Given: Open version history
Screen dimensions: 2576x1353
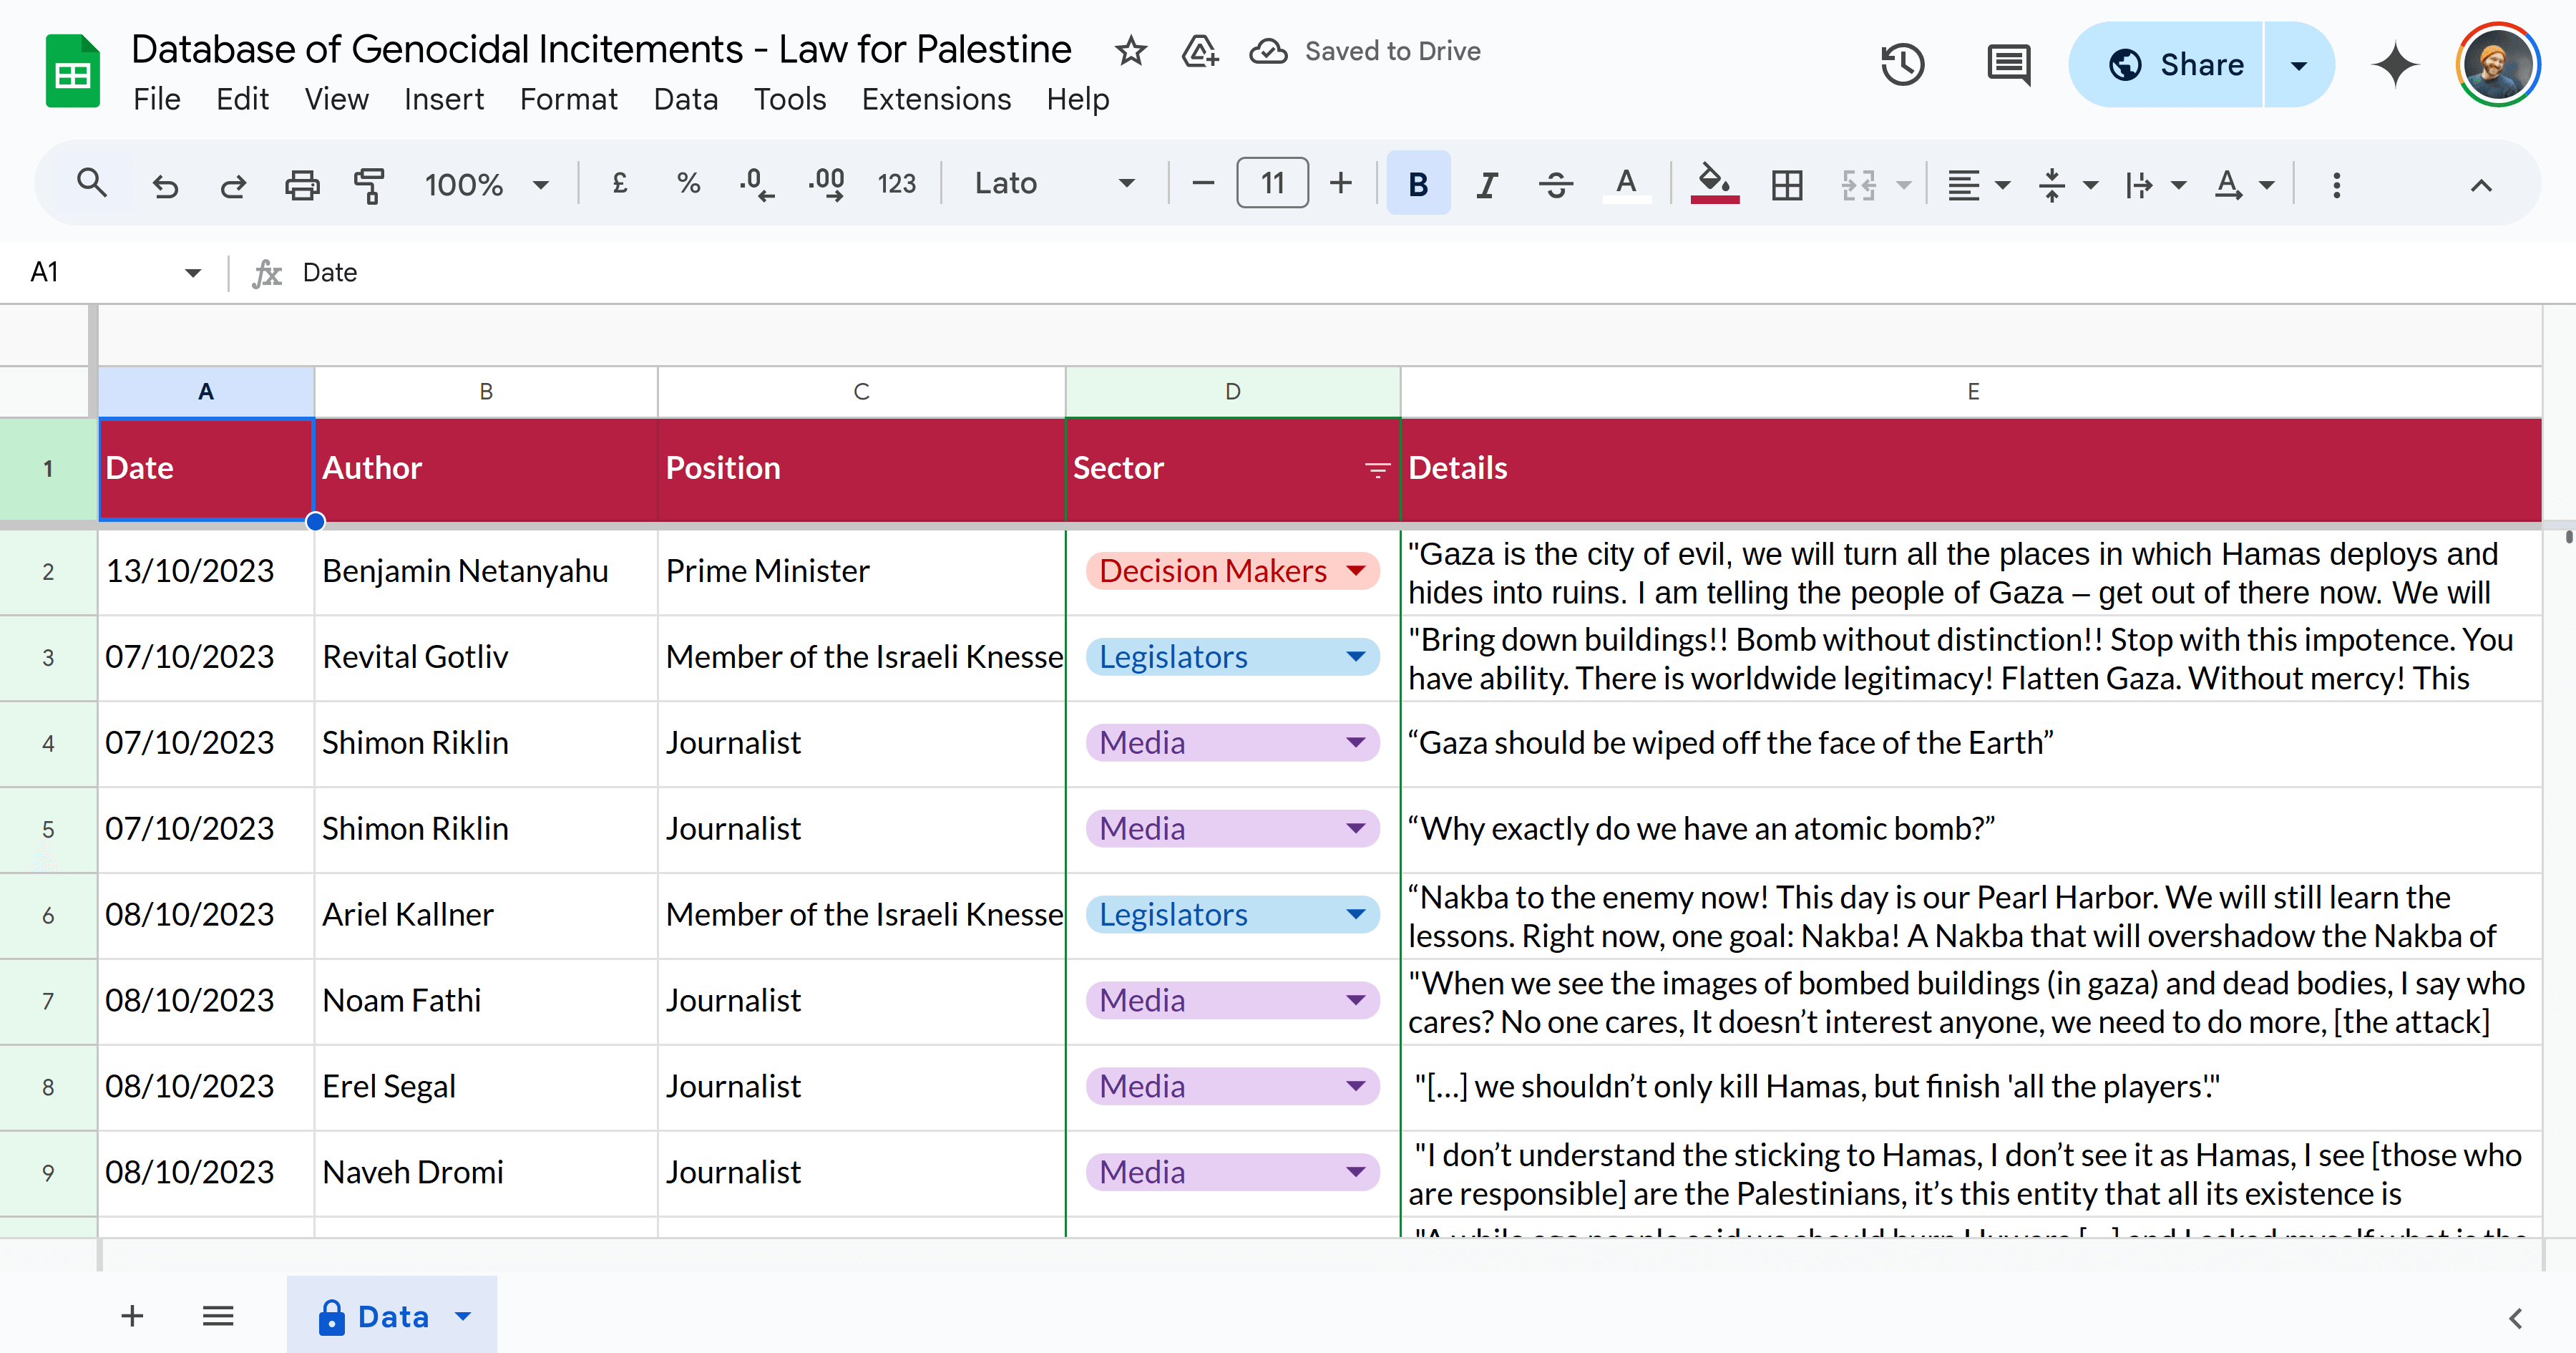Looking at the screenshot, I should pyautogui.click(x=1902, y=64).
